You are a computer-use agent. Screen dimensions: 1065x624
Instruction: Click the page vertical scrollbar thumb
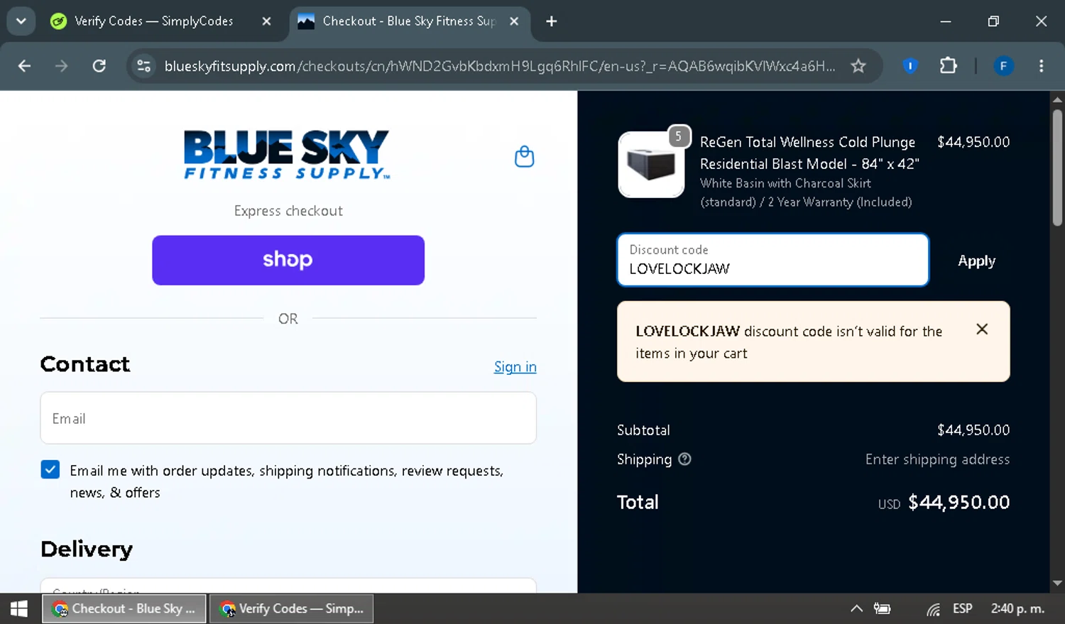[x=1057, y=168]
